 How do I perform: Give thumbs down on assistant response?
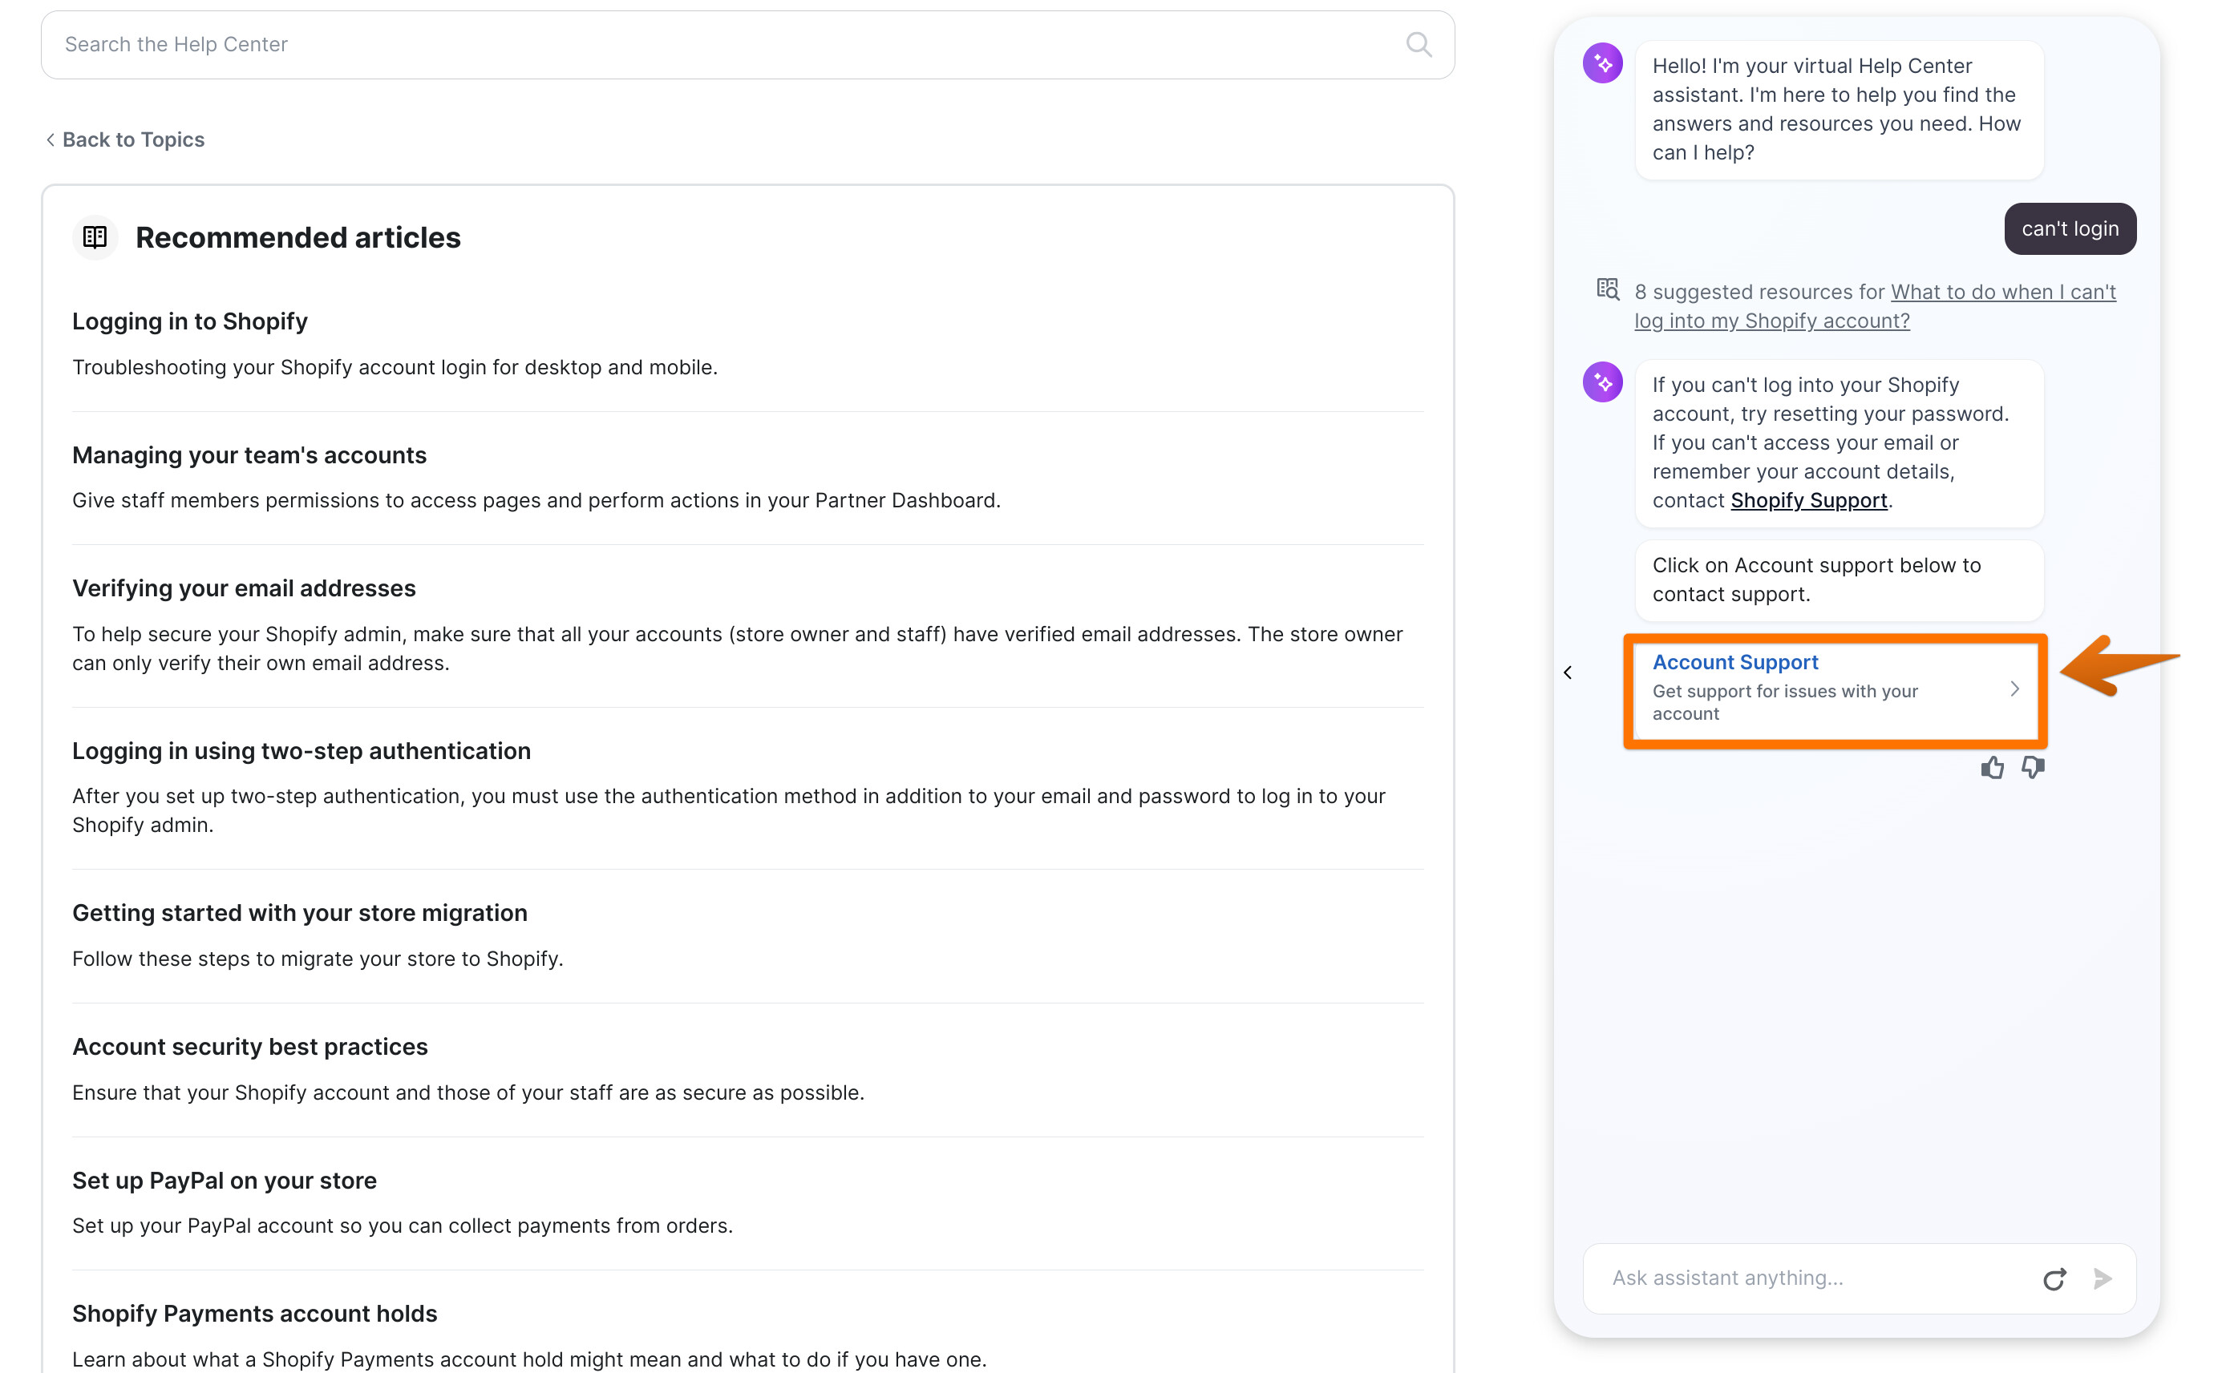(2033, 768)
